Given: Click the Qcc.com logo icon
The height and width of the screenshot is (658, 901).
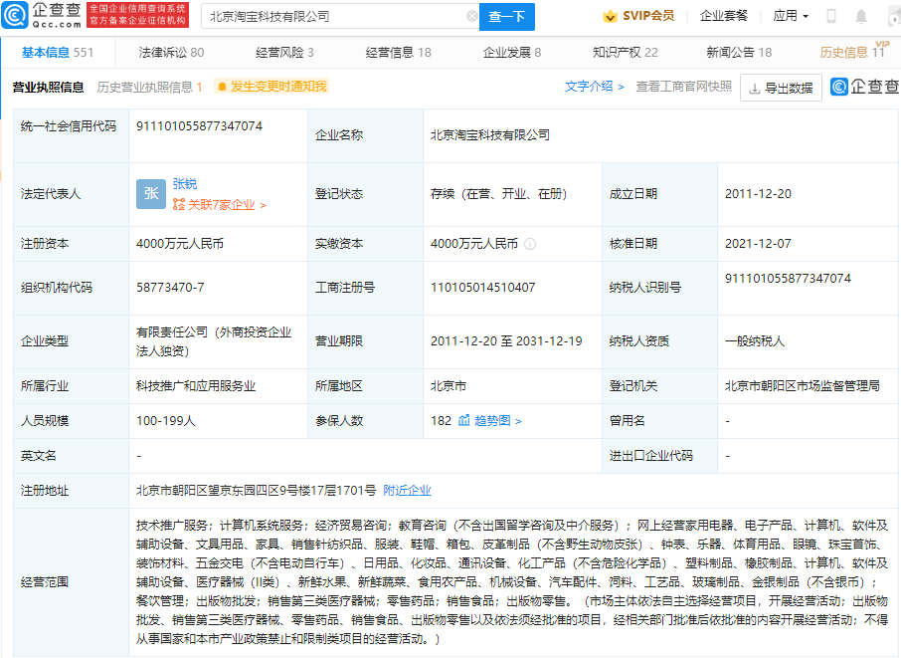Looking at the screenshot, I should (x=15, y=15).
